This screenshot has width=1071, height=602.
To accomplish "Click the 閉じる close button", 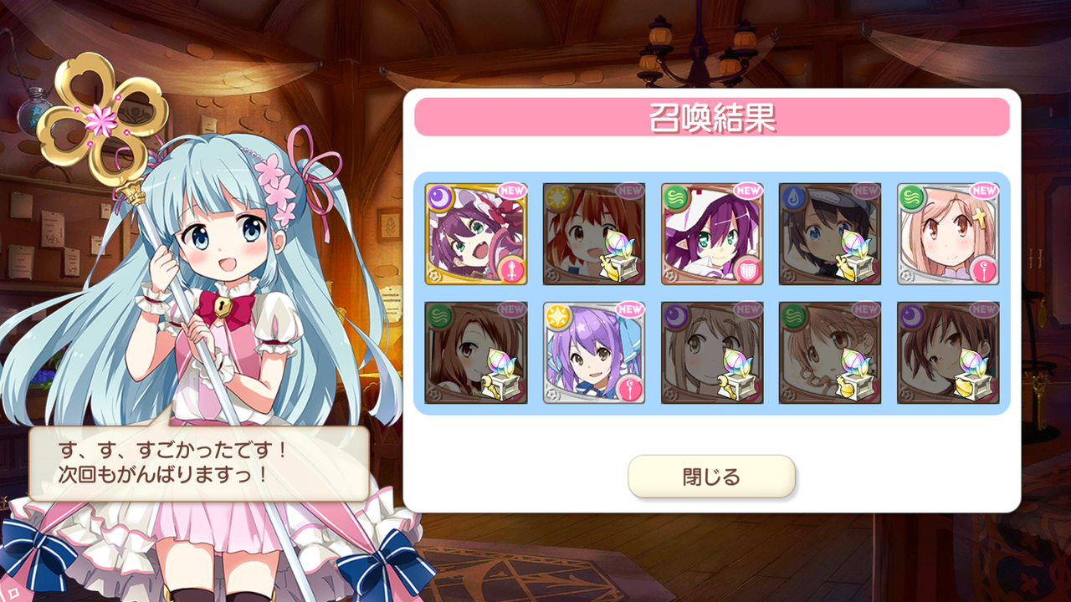I will click(x=711, y=477).
